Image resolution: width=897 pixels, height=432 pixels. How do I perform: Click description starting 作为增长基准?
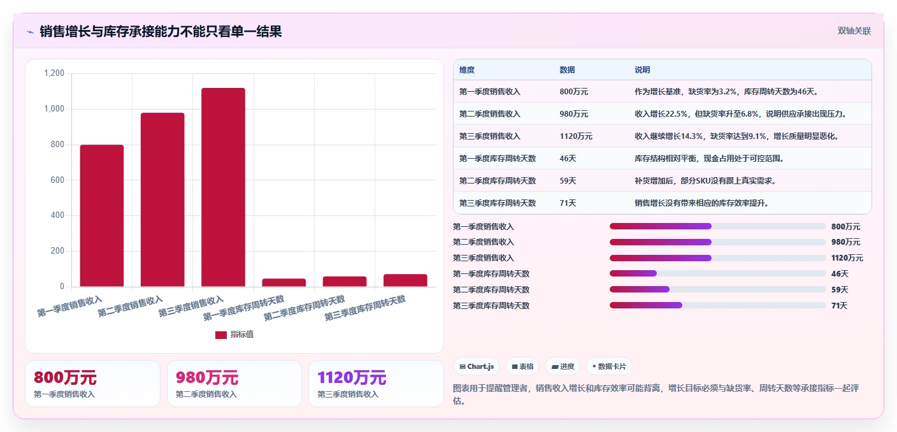point(726,92)
